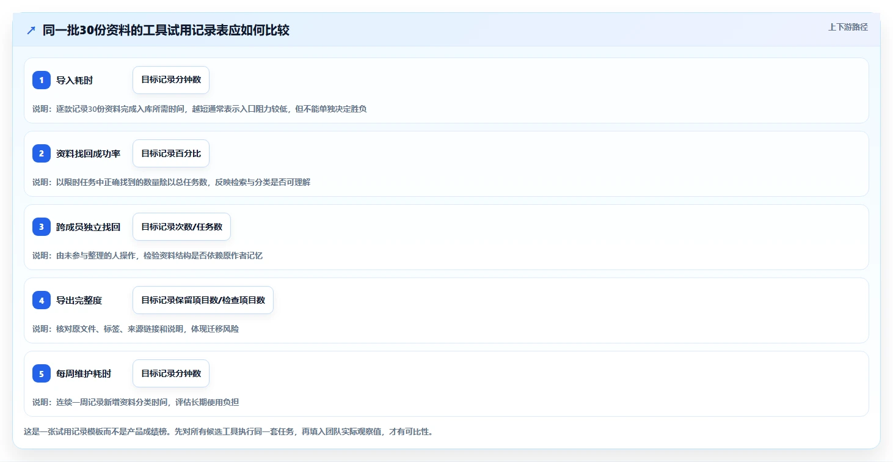Click the number 3 badge for 跨成员独立找回
Image resolution: width=893 pixels, height=462 pixels.
pos(42,227)
